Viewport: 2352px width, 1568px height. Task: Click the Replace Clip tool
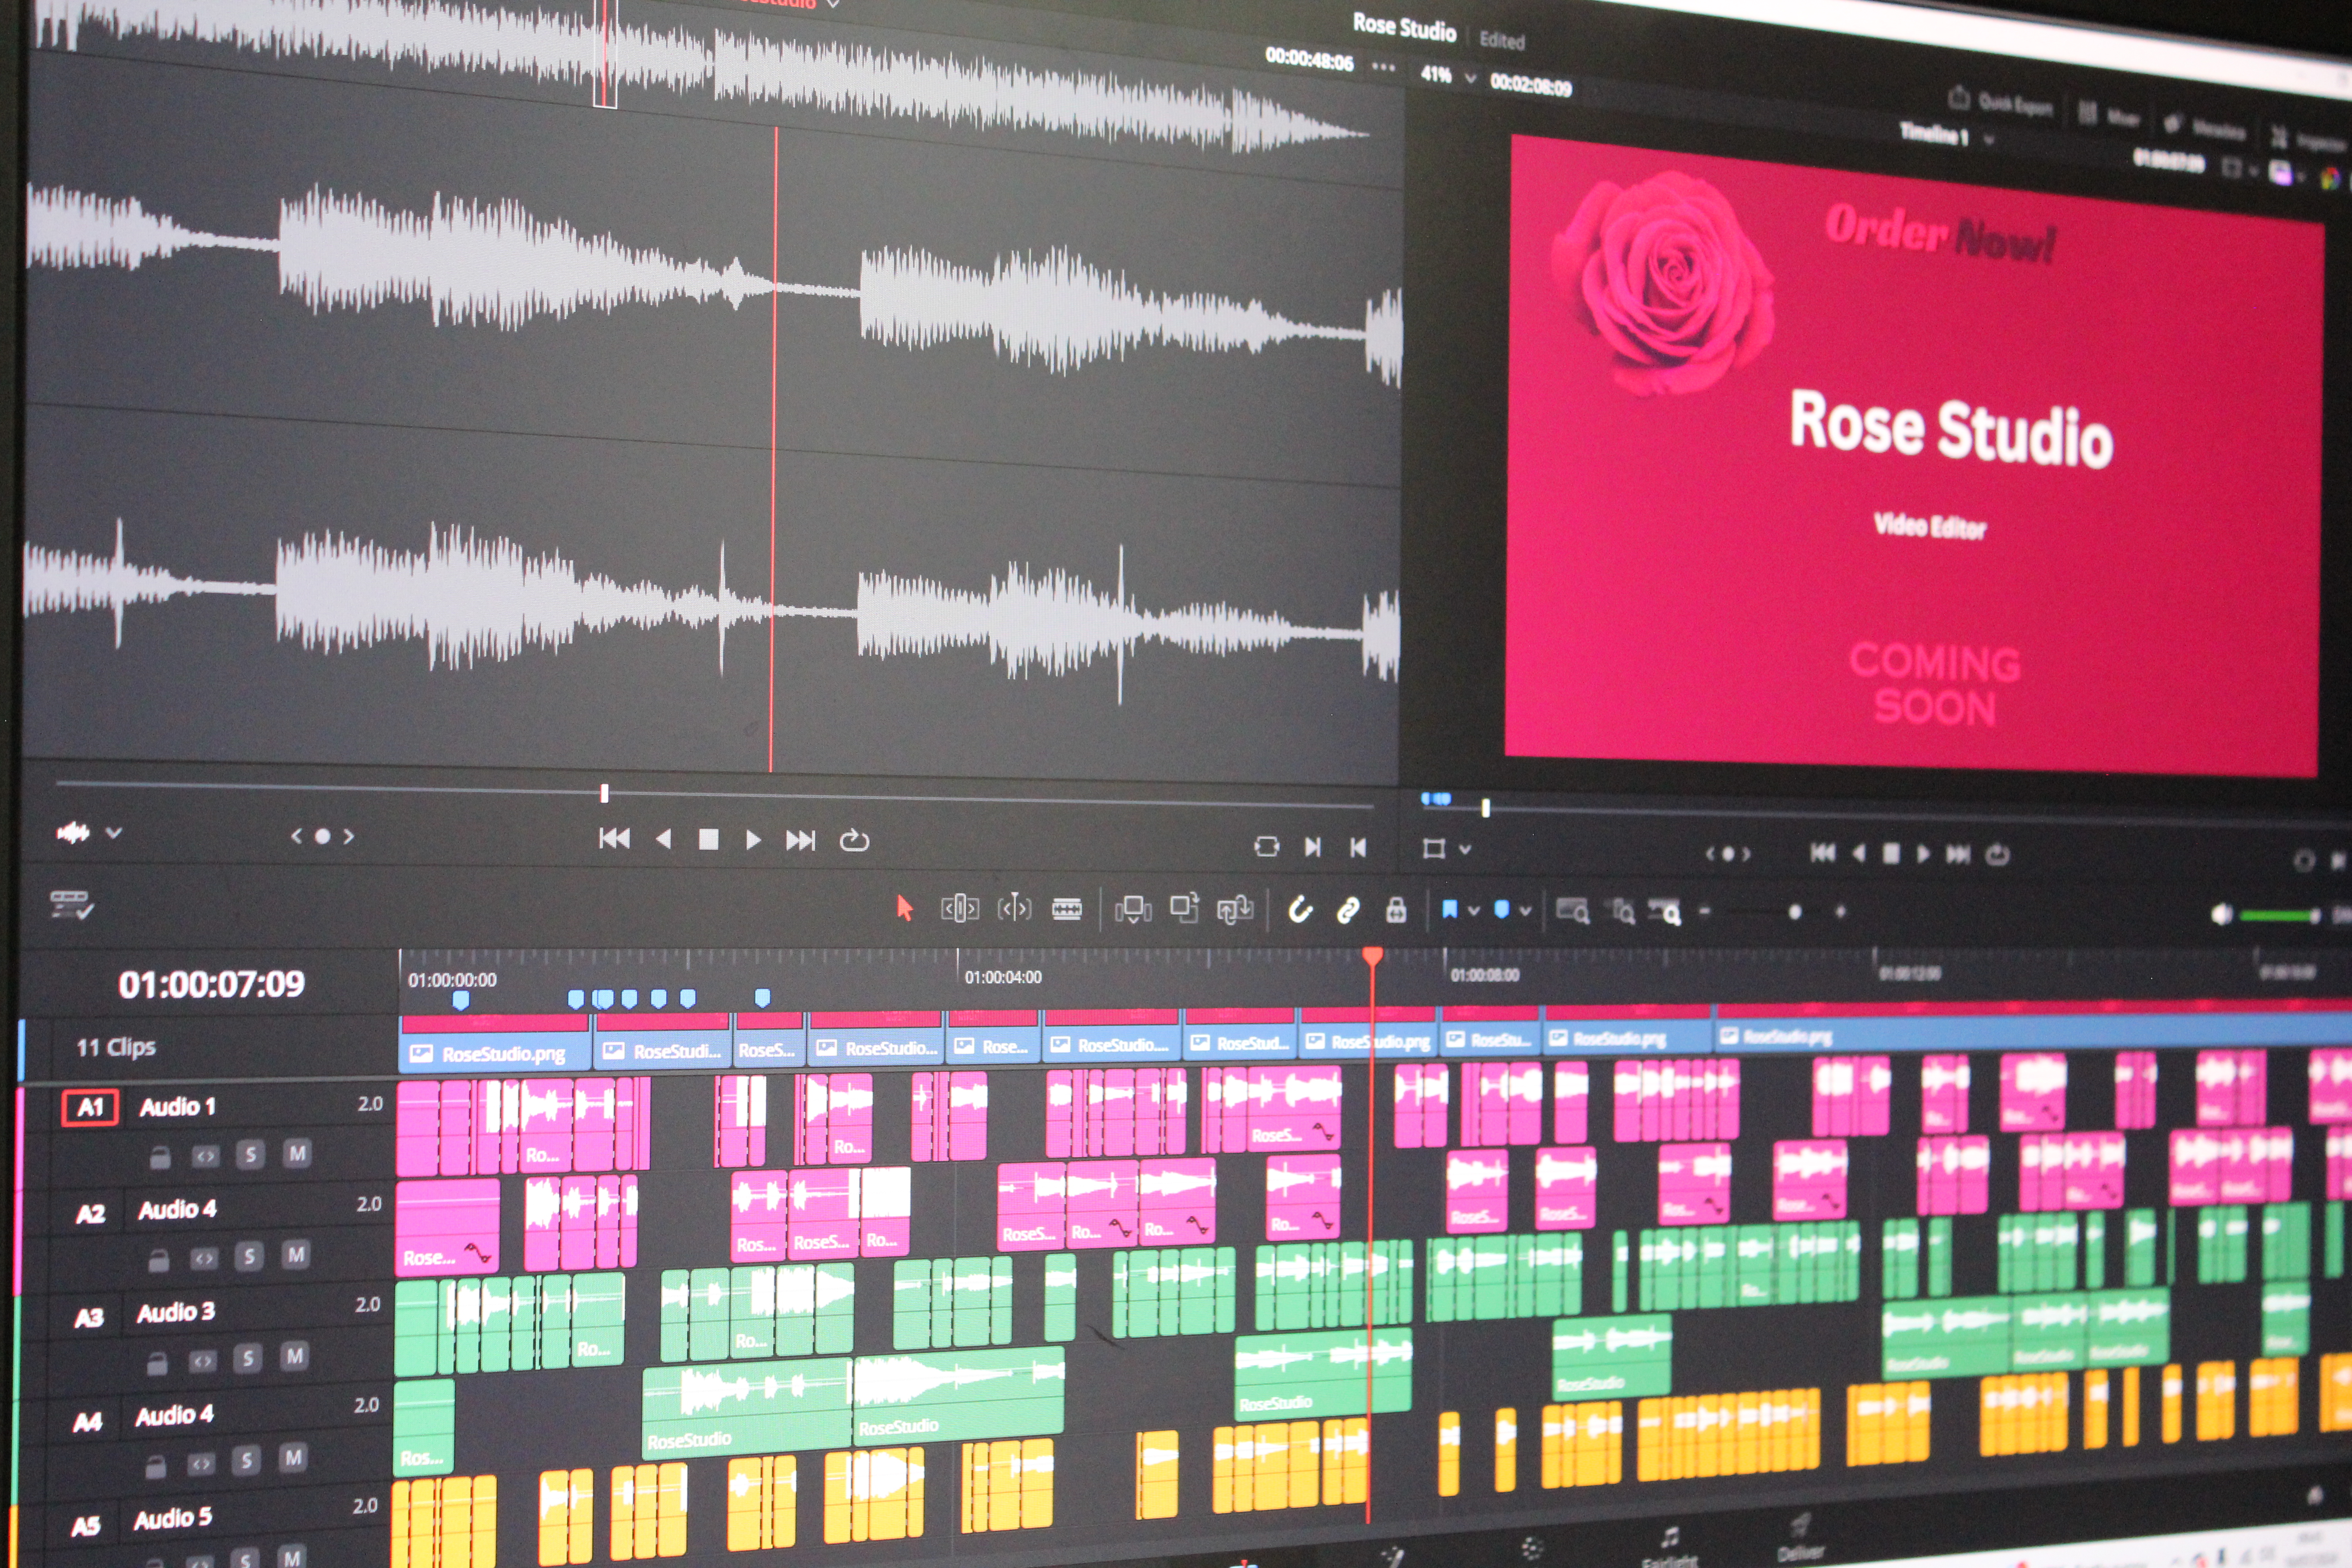click(1235, 909)
